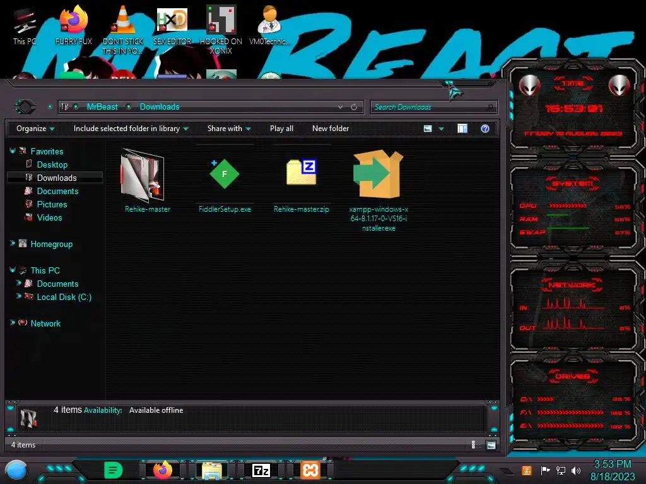Select Desktop under Favorites

[x=52, y=164]
